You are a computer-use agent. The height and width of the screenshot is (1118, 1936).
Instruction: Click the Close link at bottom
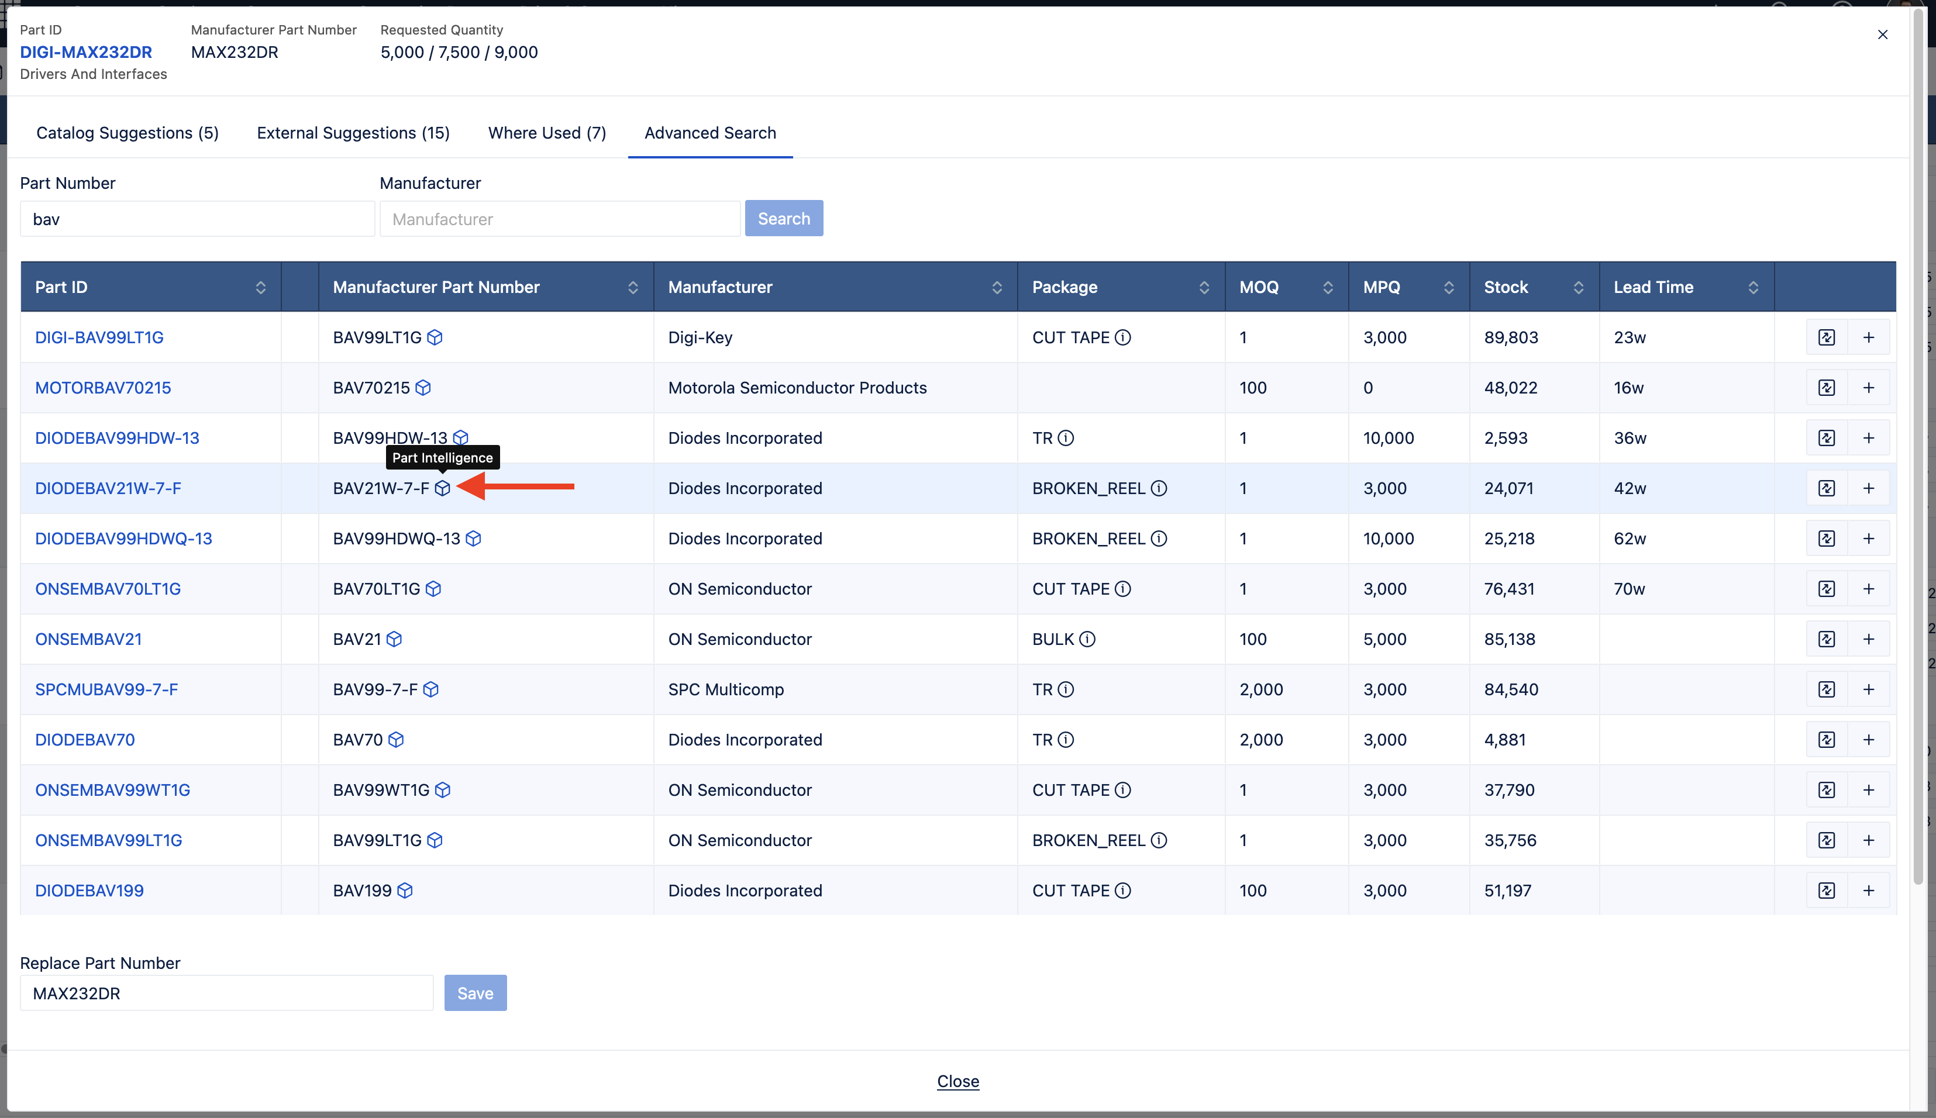(957, 1081)
